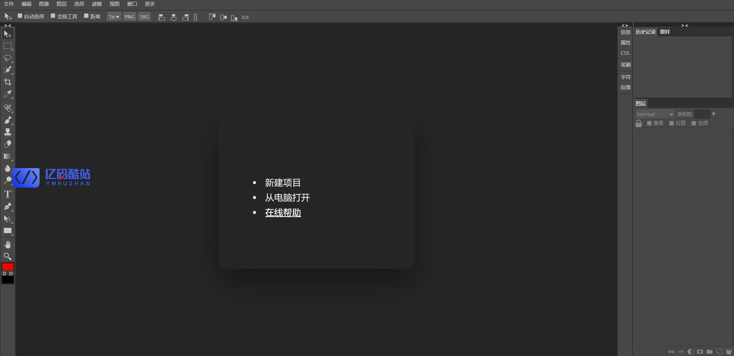
Task: Select the Gradient tool
Action: pyautogui.click(x=8, y=157)
